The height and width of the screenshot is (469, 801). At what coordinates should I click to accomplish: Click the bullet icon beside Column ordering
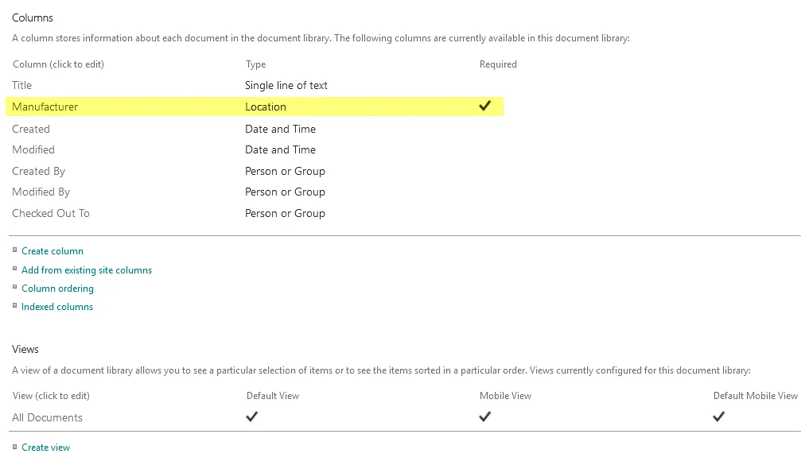15,287
